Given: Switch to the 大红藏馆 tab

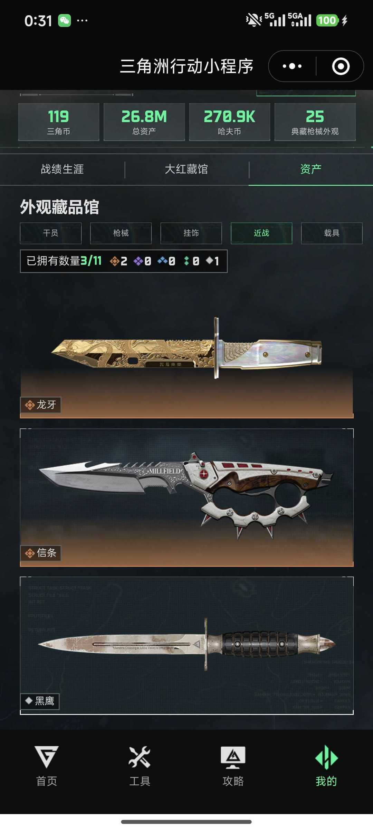Looking at the screenshot, I should click(x=186, y=169).
